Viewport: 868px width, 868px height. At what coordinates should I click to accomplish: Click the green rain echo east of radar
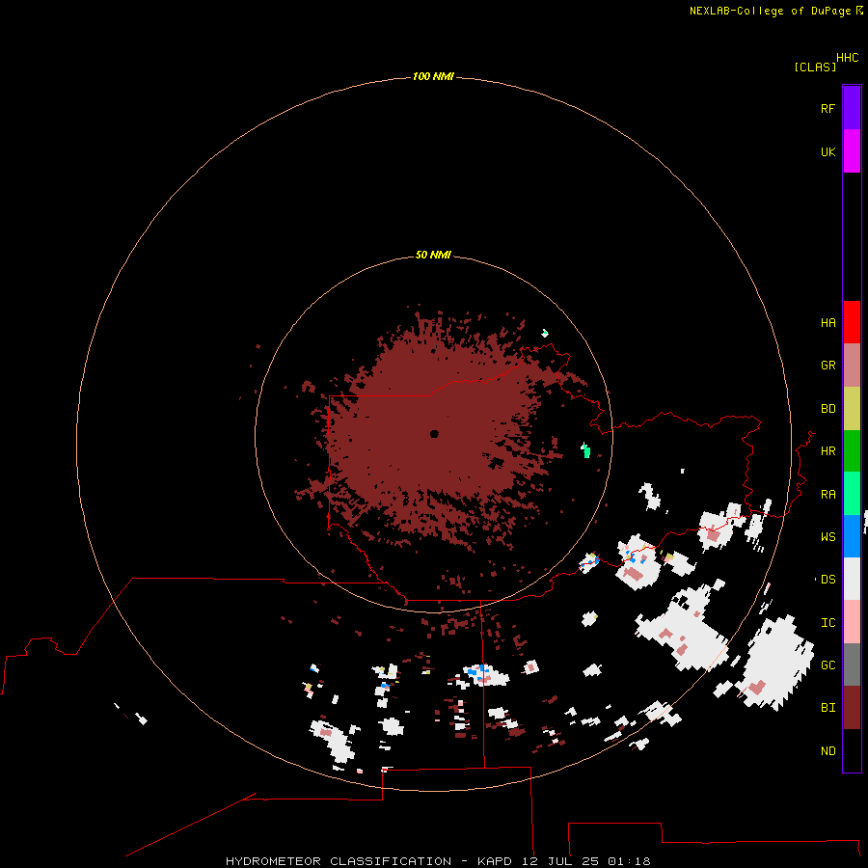pyautogui.click(x=585, y=450)
